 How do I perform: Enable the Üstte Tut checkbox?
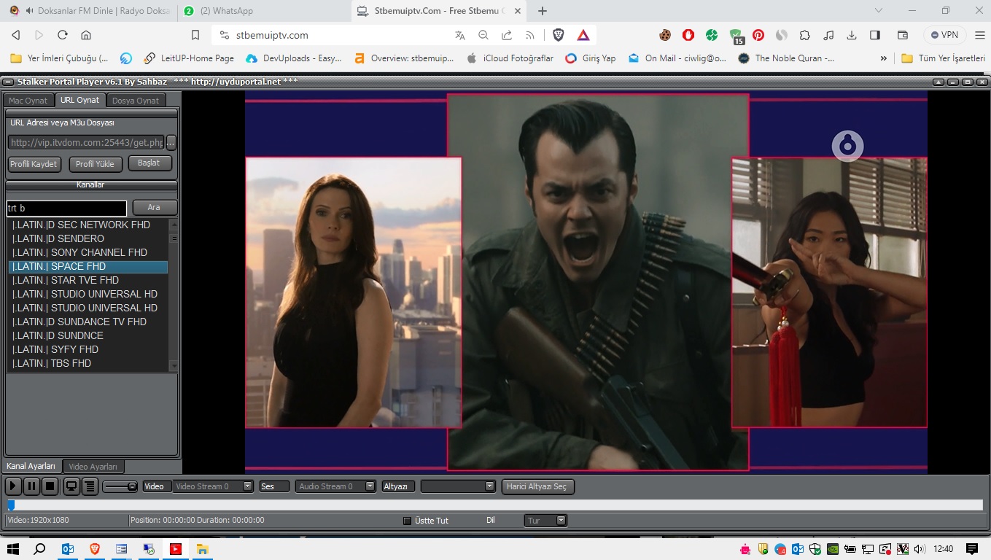click(x=407, y=521)
